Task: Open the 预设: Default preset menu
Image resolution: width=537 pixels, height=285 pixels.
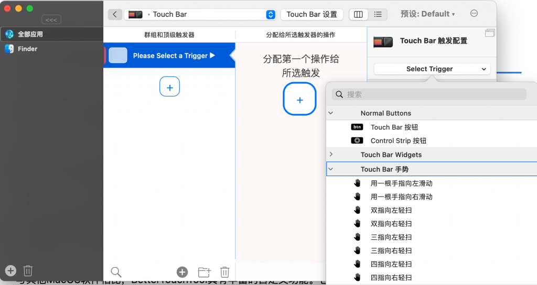Action: (x=428, y=14)
